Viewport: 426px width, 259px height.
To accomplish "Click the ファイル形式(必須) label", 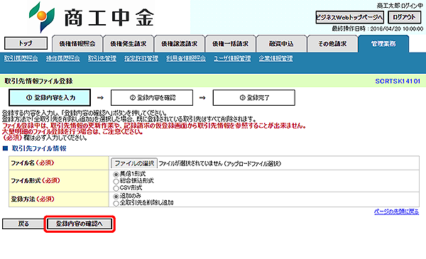I will 35,181.
